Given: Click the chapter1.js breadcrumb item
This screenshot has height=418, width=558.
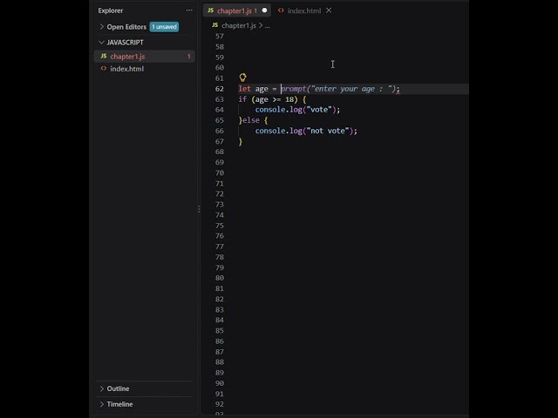Looking at the screenshot, I should tap(238, 25).
